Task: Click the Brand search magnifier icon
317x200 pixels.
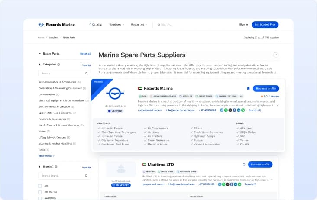Action: click(86, 176)
